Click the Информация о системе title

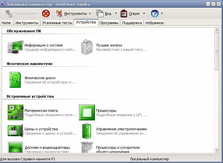[44, 45]
